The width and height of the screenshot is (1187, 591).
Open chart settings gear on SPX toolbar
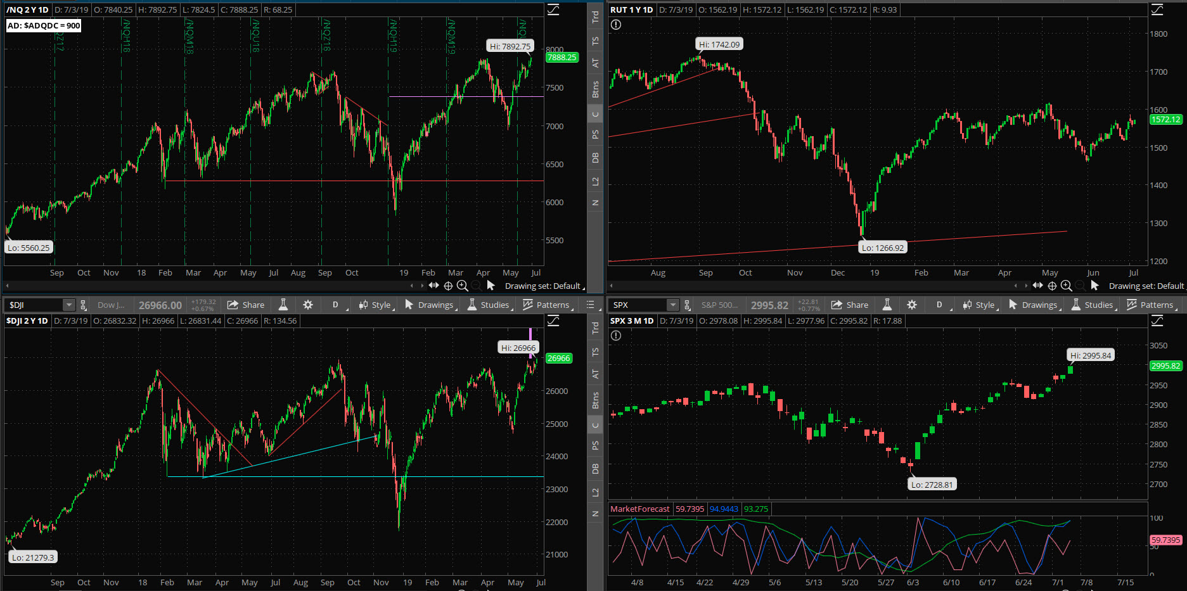pos(912,305)
